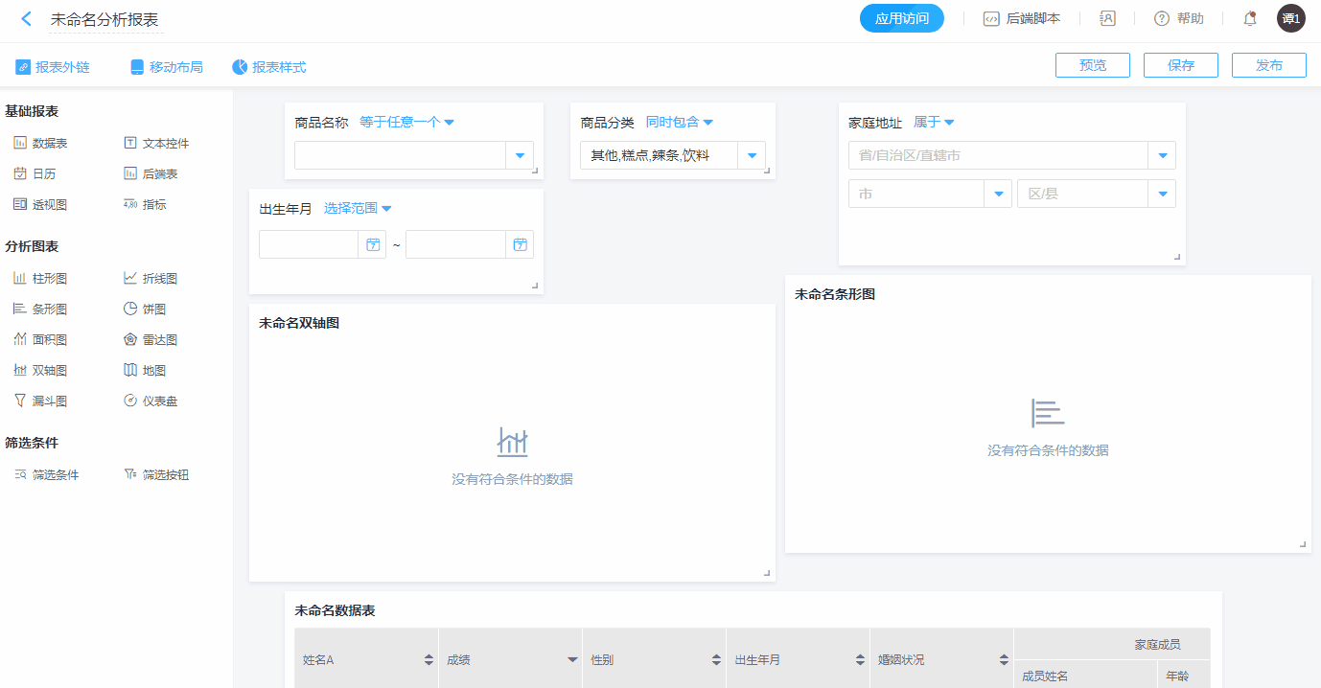Open start date calendar picker for 出生年月

[x=372, y=245]
